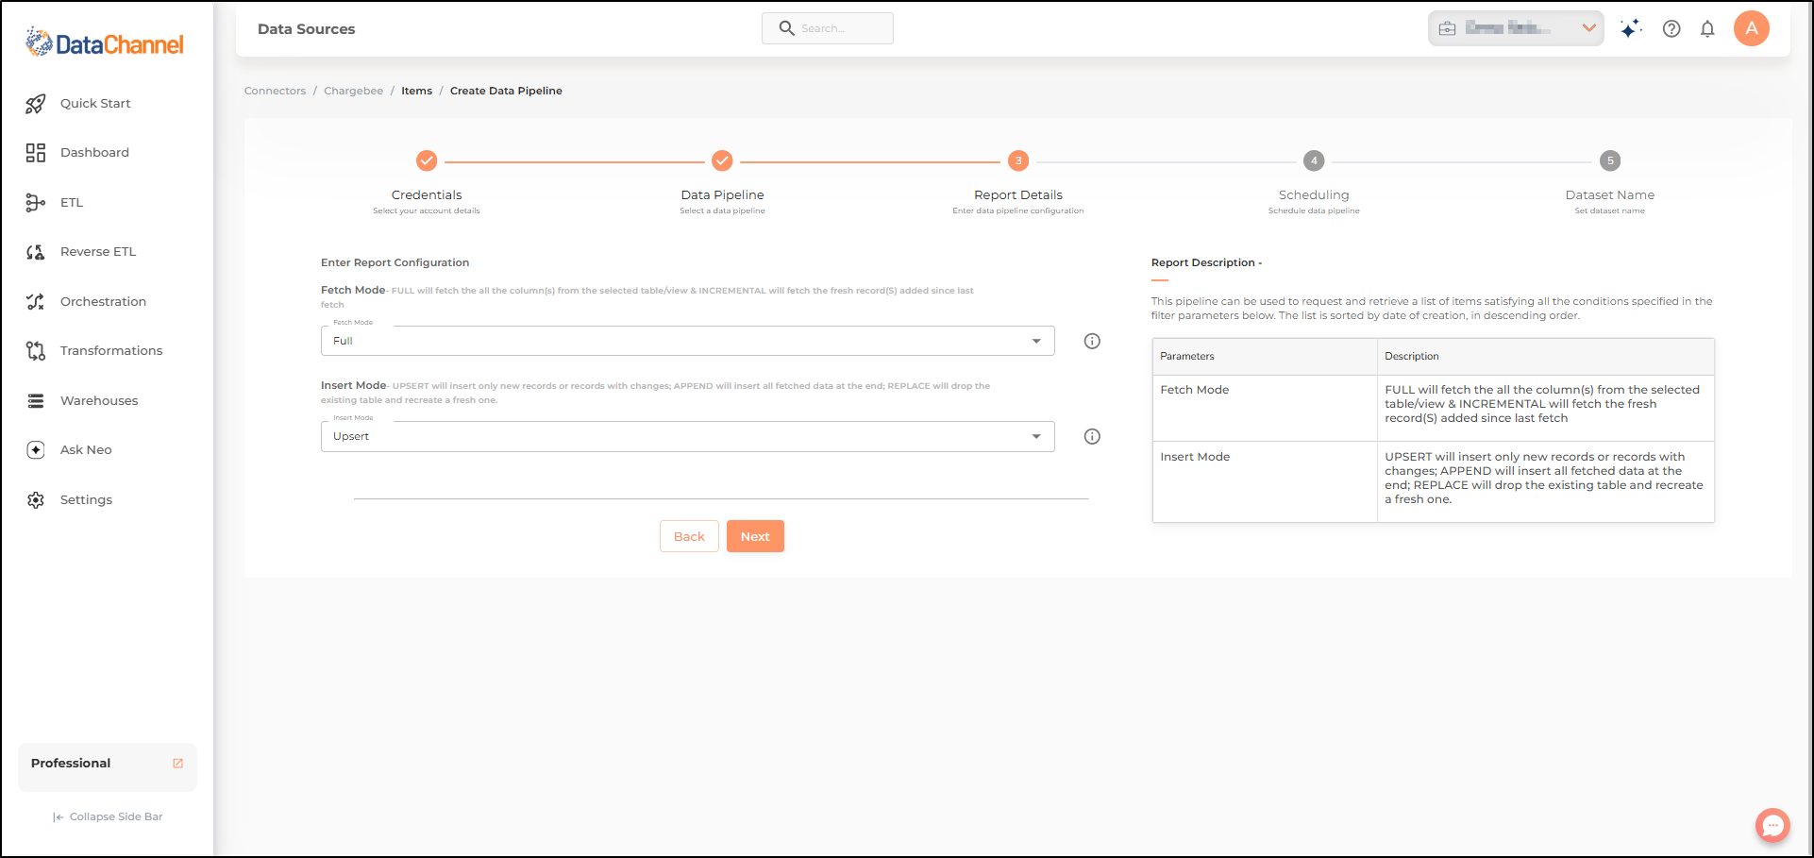Click the search magnifier icon
This screenshot has width=1814, height=858.
[x=786, y=28]
